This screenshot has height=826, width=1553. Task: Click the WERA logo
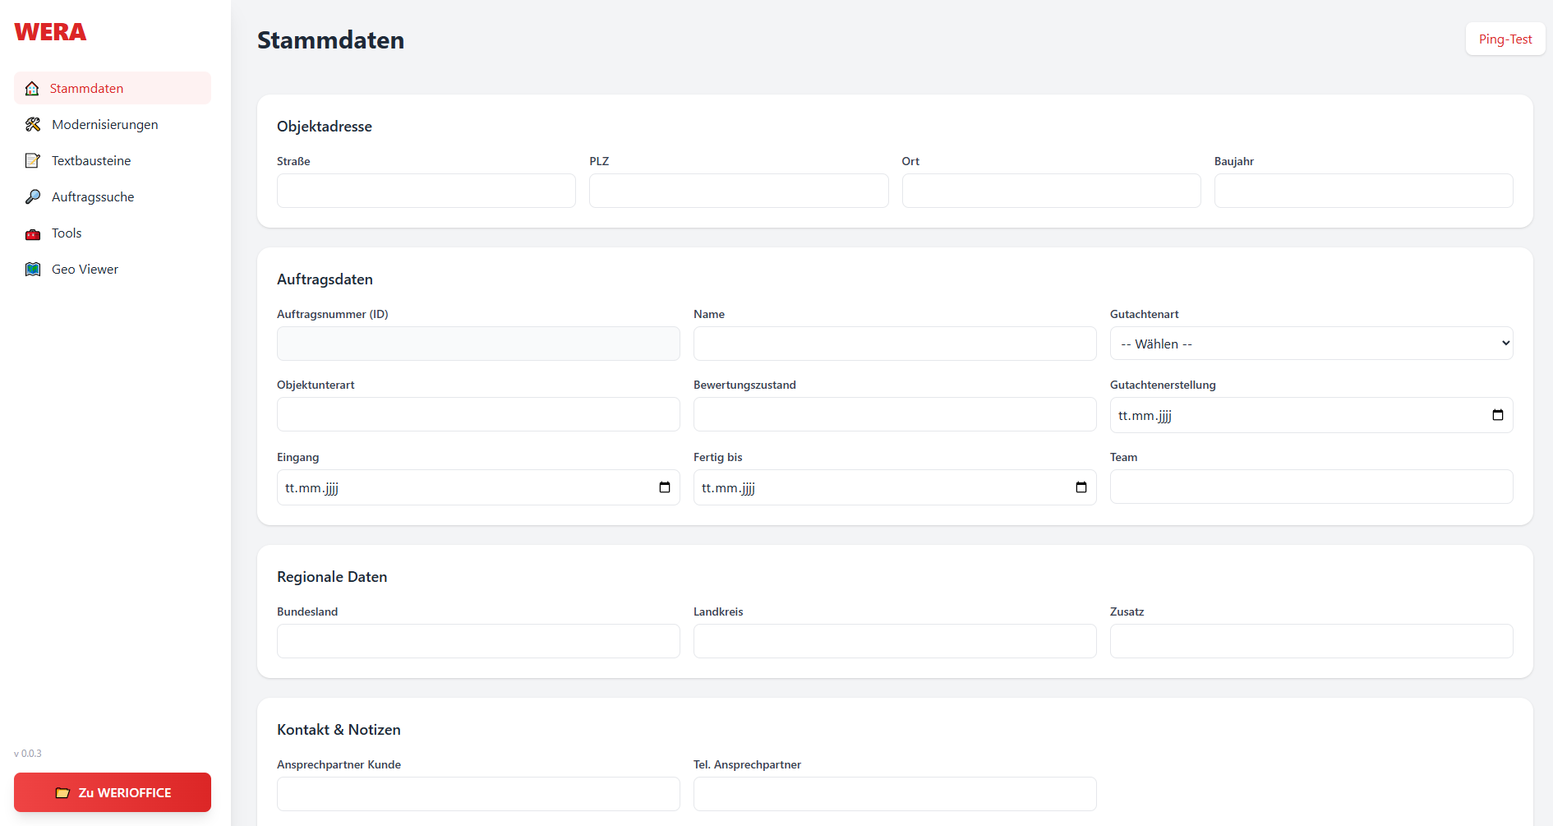tap(50, 32)
